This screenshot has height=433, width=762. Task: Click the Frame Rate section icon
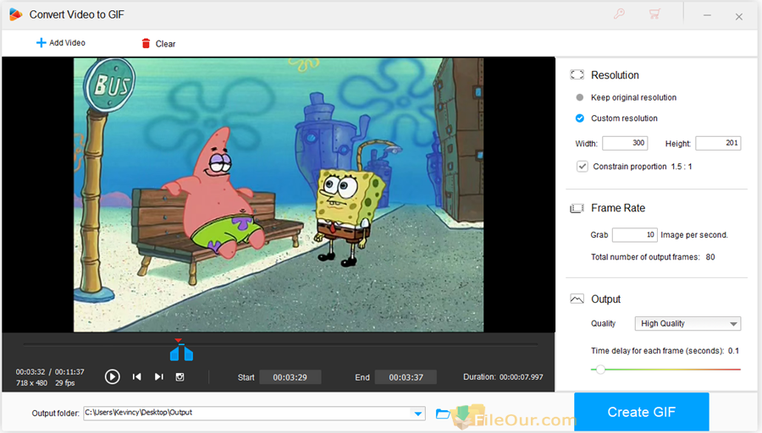coord(577,208)
